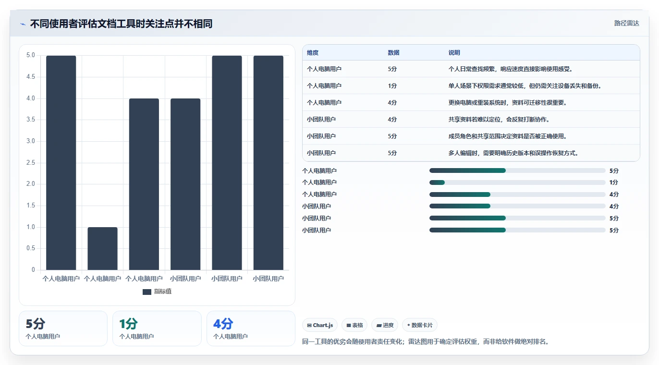Viewport: 659px width, 365px height.
Task: Select the 进度 tag
Action: coord(385,325)
